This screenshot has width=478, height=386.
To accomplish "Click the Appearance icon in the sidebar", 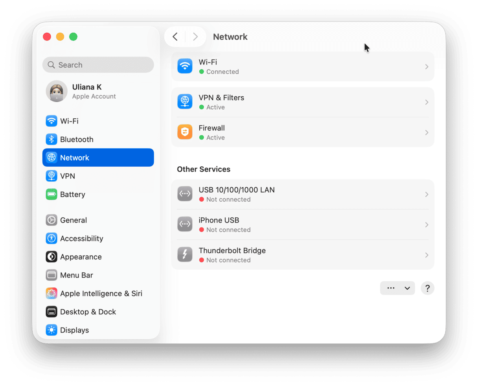I will point(51,257).
